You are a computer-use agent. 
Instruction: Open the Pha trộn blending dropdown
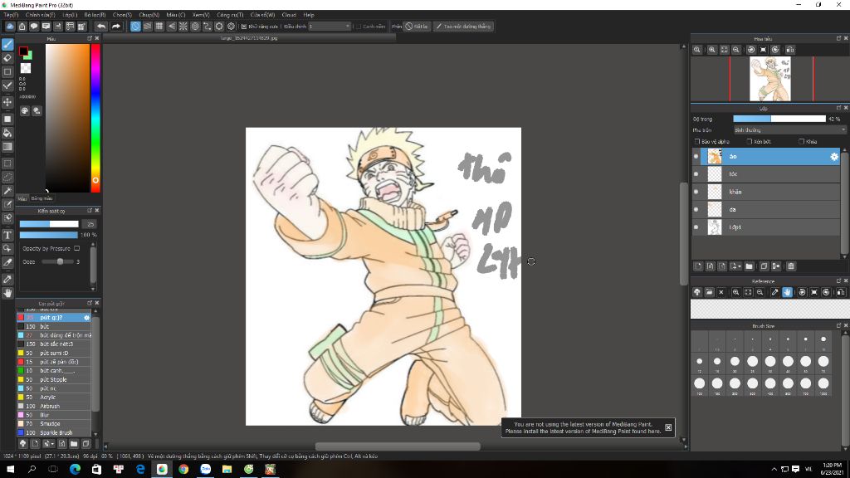pos(789,130)
